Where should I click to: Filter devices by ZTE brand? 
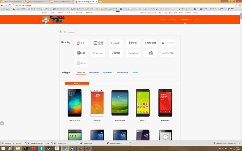(116, 53)
